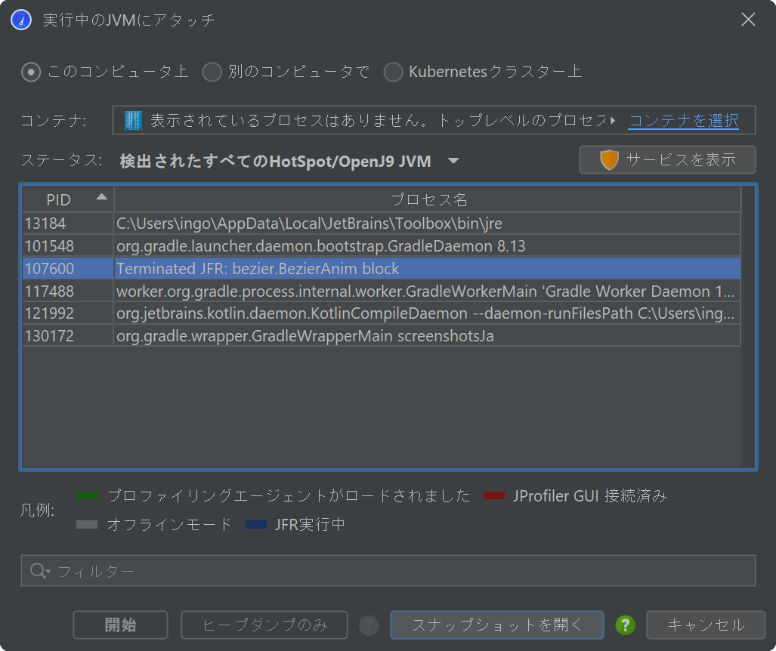Click the 'キャンセル' button
This screenshot has width=776, height=651.
tap(706, 625)
